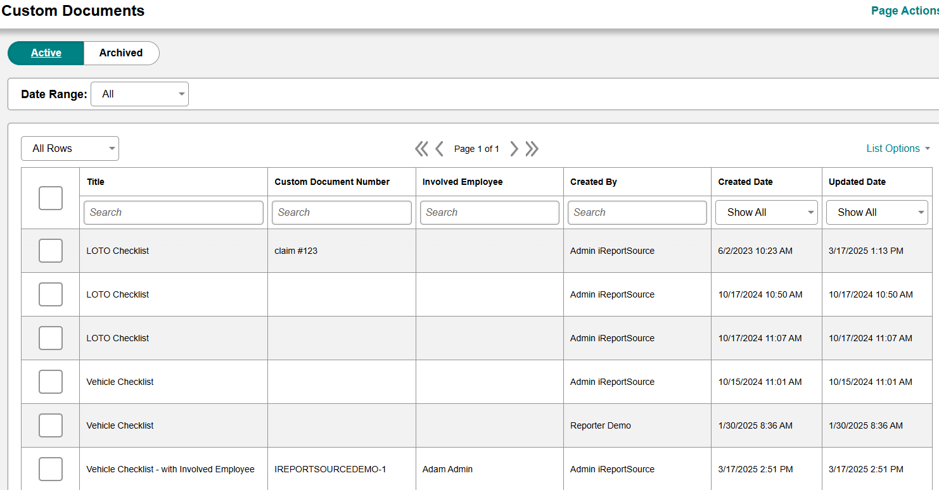Click 'IREPORTSOURCEDEMO-1' document number

pyautogui.click(x=330, y=469)
